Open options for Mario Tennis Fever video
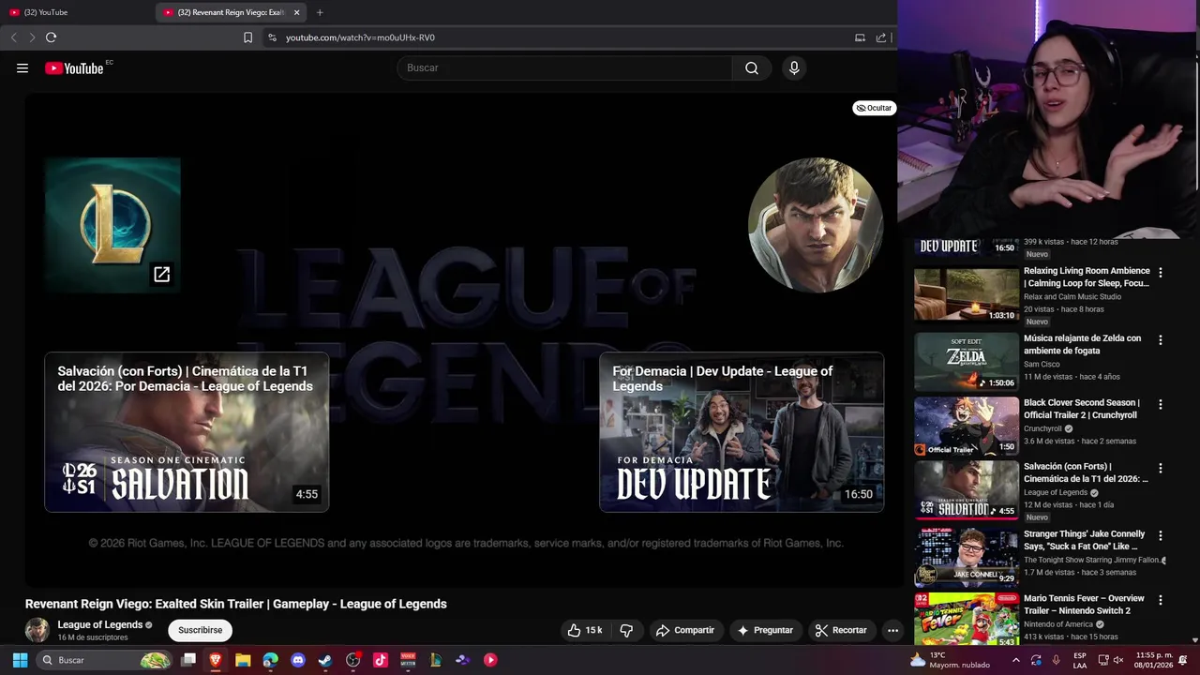1200x675 pixels. pos(1161,600)
